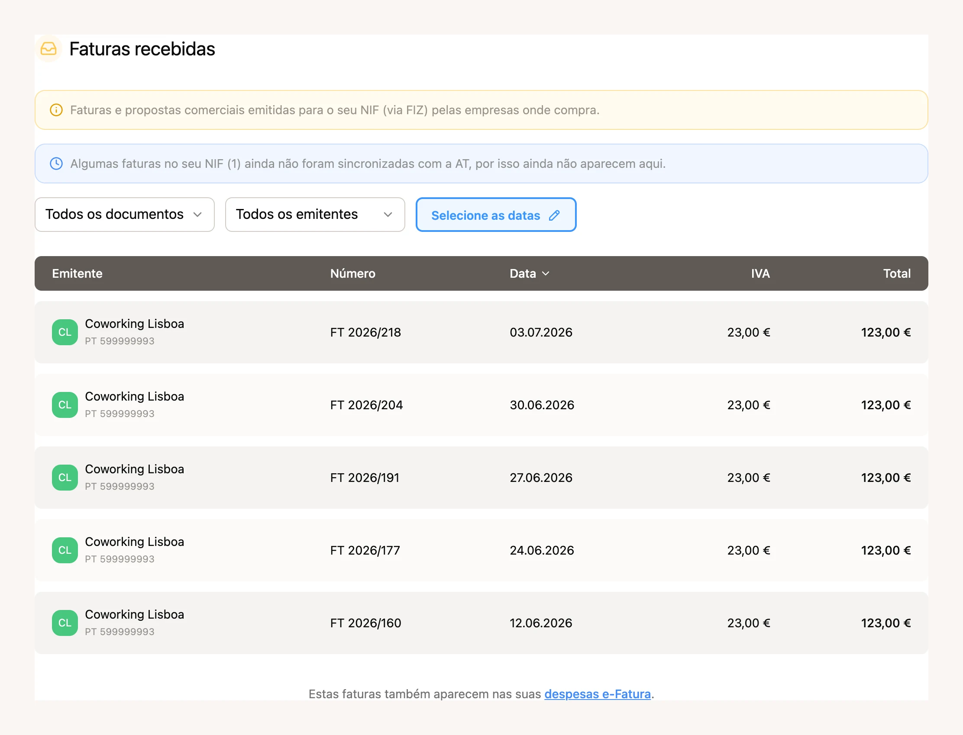Open the Todos os emitentes dropdown
This screenshot has width=963, height=735.
(x=315, y=215)
